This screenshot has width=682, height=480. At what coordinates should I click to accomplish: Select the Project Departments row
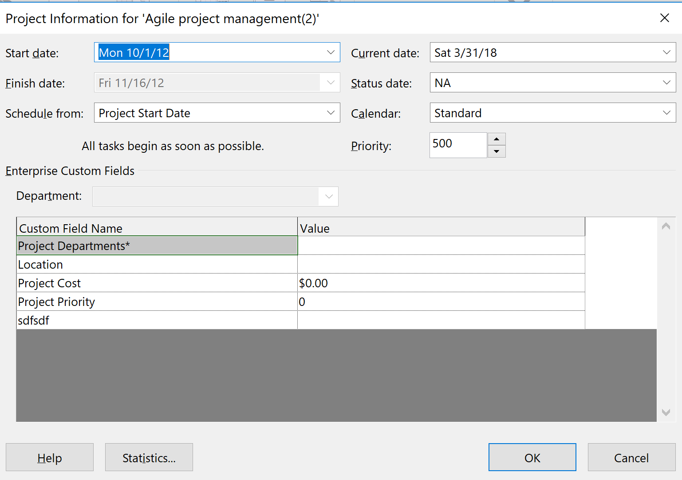pos(157,246)
